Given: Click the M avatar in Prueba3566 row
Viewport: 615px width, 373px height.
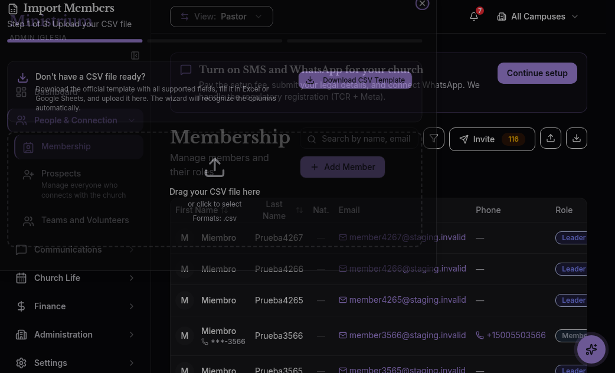Looking at the screenshot, I should (185, 336).
